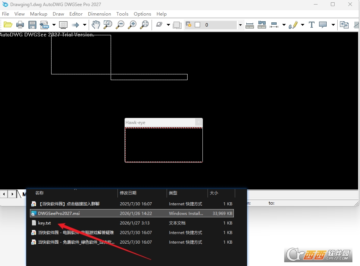The width and height of the screenshot is (360, 266).
Task: Open the Markup menu
Action: coord(39,14)
